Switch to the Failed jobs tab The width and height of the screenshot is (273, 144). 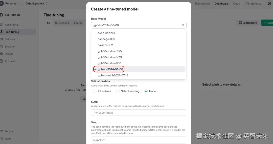pyautogui.click(x=78, y=23)
